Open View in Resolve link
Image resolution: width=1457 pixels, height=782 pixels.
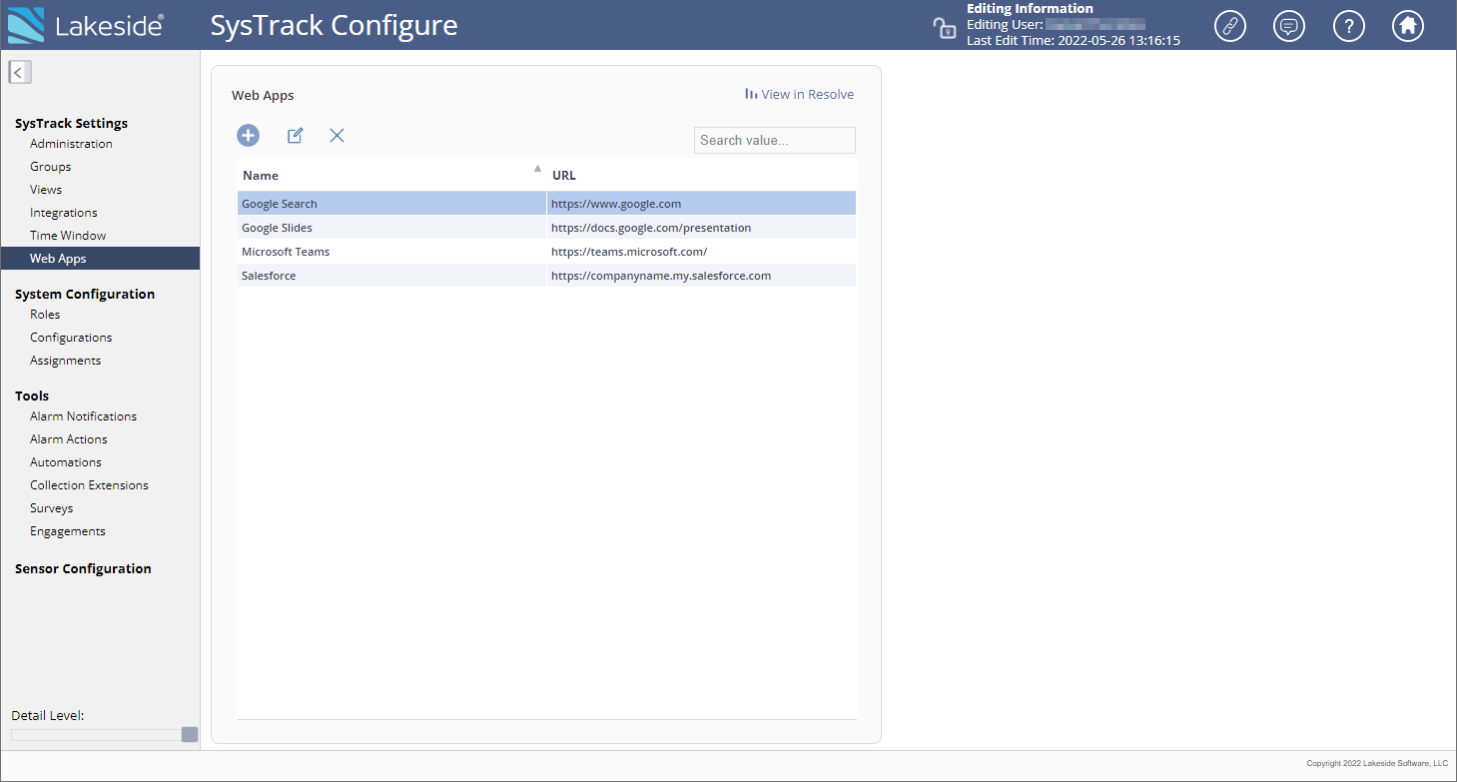pyautogui.click(x=799, y=94)
